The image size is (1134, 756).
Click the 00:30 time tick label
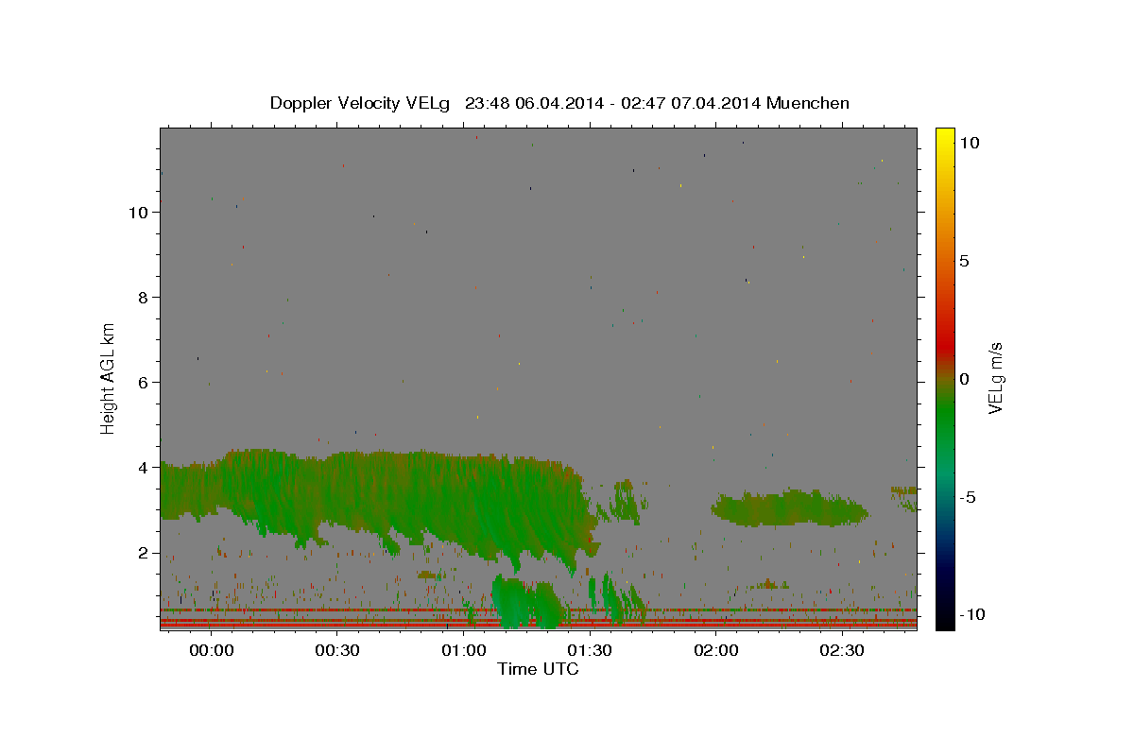click(x=337, y=651)
